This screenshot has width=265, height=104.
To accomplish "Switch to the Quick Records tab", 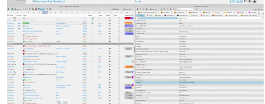I will [182, 15].
